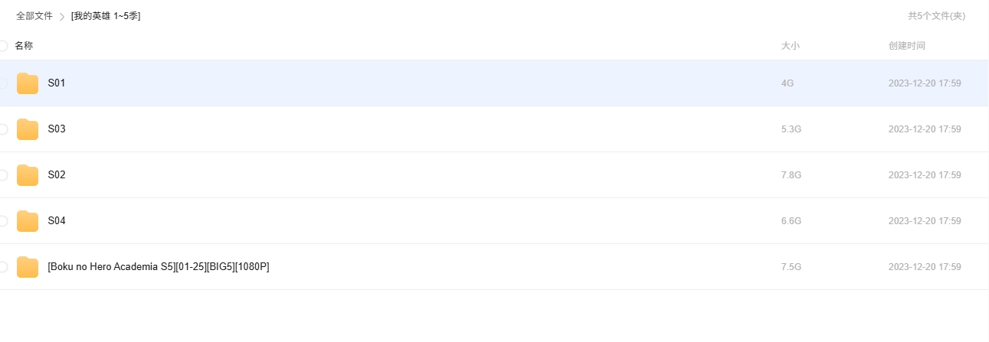
Task: Go back to 全部文件 in breadcrumb
Action: tap(34, 16)
